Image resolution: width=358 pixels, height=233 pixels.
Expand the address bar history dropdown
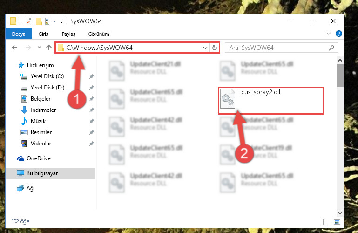click(x=205, y=48)
